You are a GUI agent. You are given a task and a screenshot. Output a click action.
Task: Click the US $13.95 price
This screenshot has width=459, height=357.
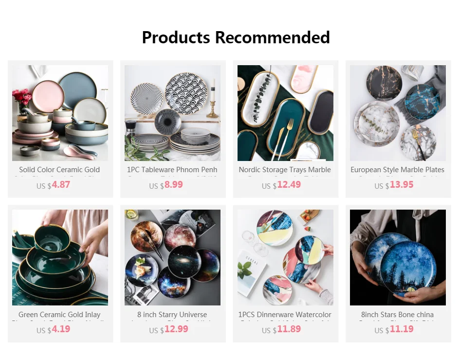(394, 185)
